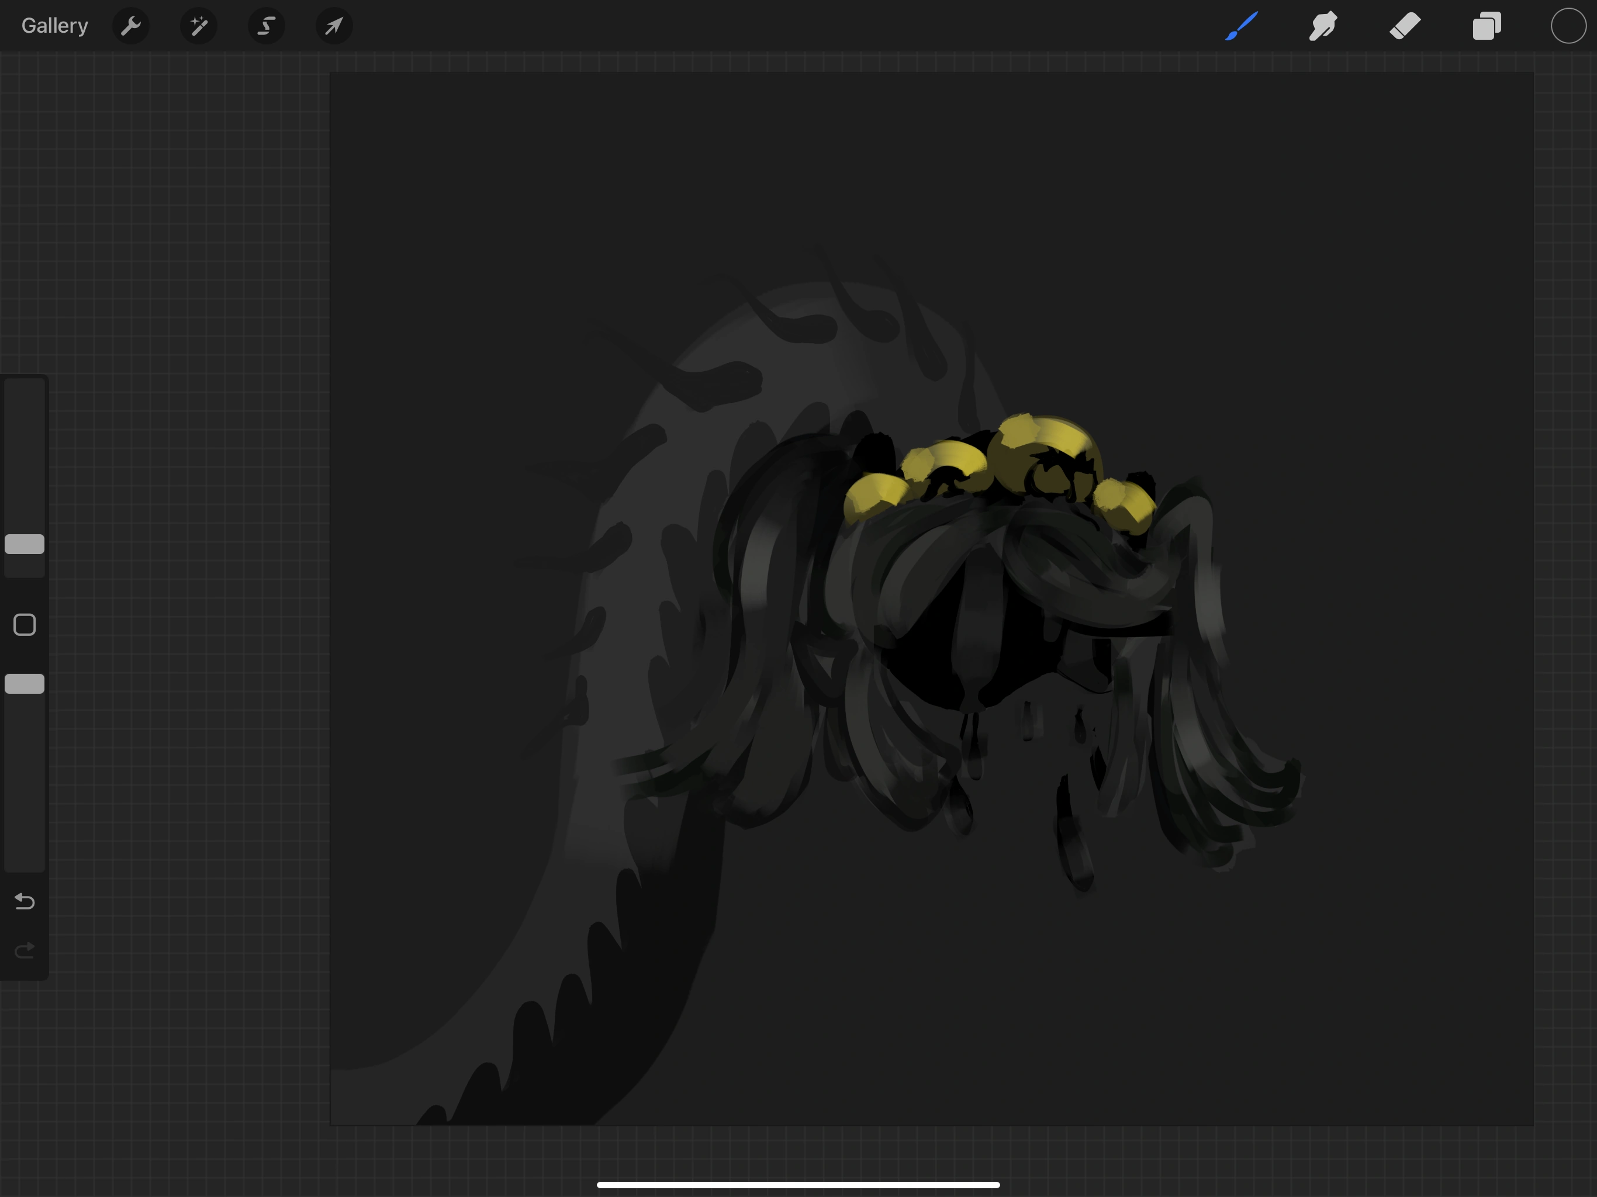Viewport: 1597px width, 1197px height.
Task: Open the Actions wrench menu
Action: click(x=131, y=26)
